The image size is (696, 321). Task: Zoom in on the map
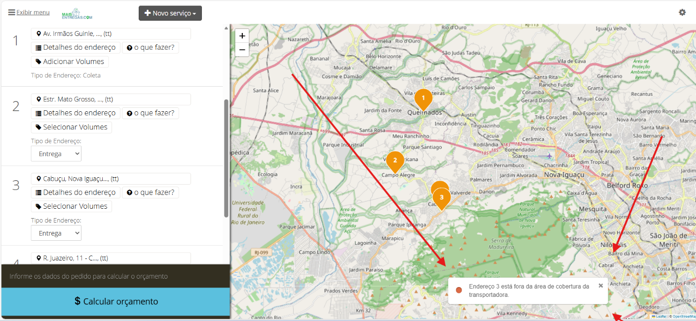pyautogui.click(x=242, y=36)
